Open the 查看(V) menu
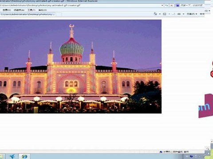Screen dimensions: 213x159 pyautogui.click(x=7, y=10)
